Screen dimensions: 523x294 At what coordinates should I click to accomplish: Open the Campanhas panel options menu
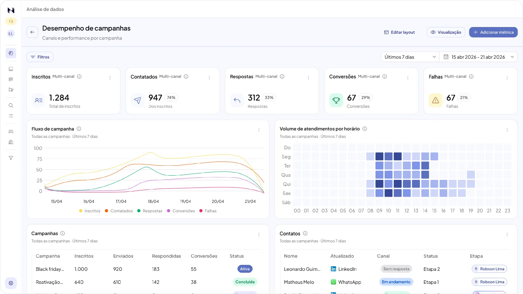(x=259, y=235)
